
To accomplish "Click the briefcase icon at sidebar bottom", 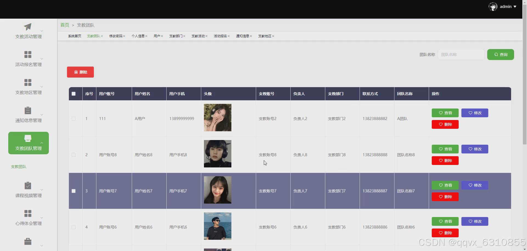I will [28, 241].
